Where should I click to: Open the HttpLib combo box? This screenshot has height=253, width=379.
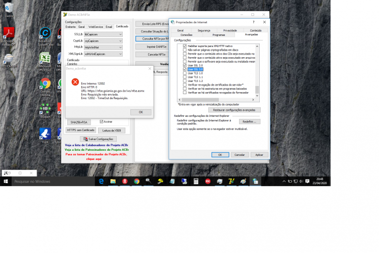click(x=103, y=48)
